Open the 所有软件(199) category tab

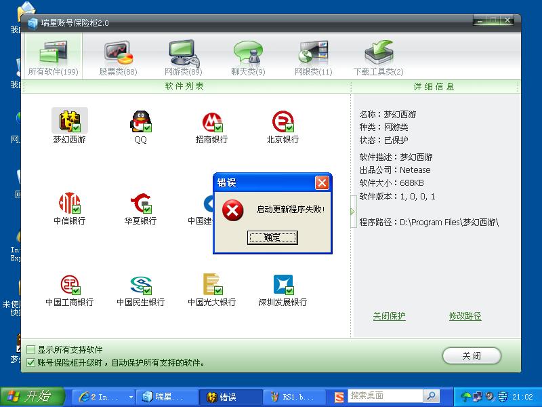point(54,57)
